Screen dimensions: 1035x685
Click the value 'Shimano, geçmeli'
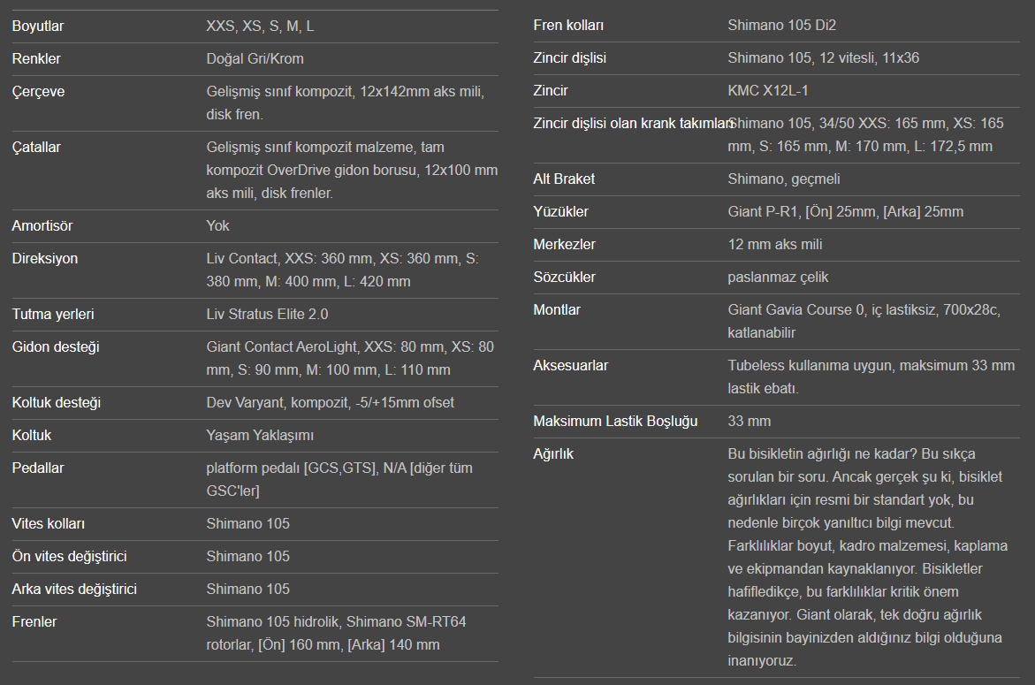(x=784, y=179)
